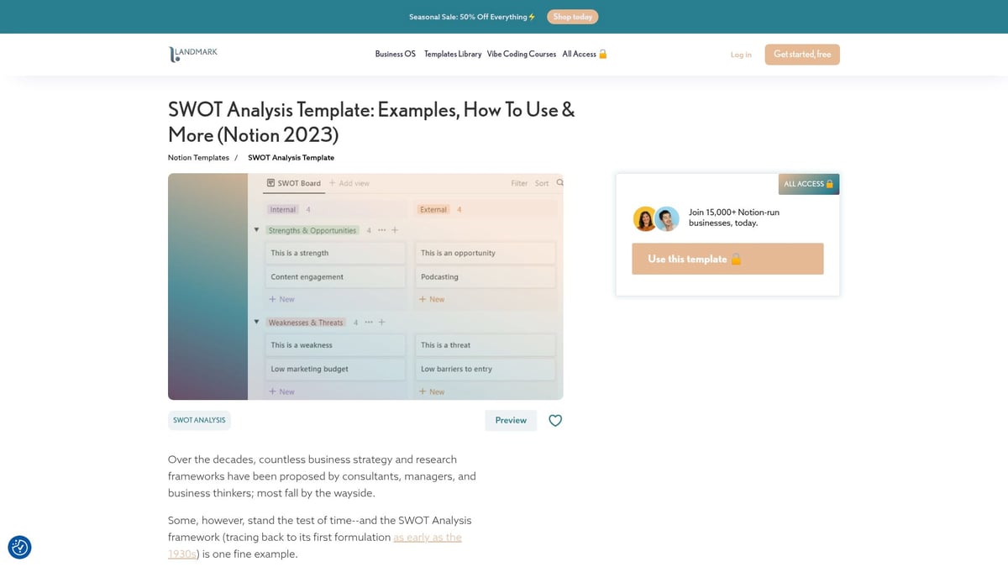Click the Shop today banner button
The height and width of the screenshot is (567, 1008).
pos(572,16)
